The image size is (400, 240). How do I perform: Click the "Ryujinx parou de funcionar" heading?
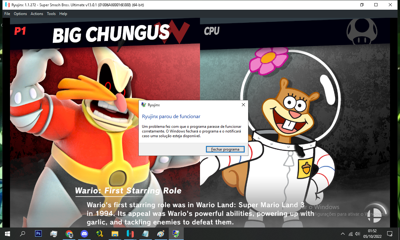click(x=171, y=117)
